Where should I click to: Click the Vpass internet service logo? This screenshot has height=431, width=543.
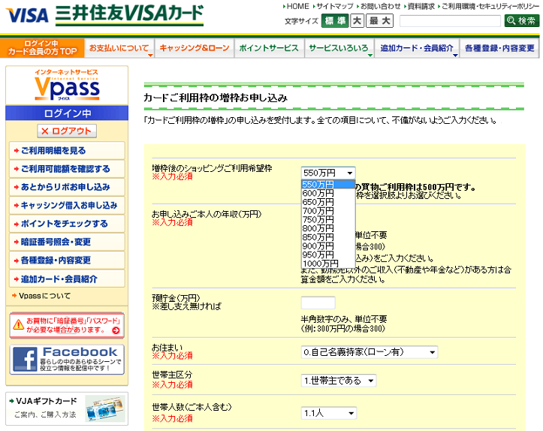point(67,85)
